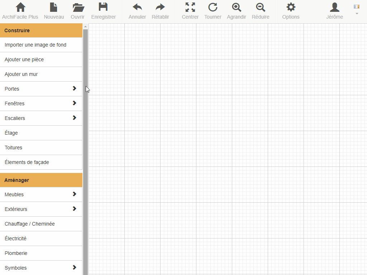Zoom in using the Agrandir magnifier
Image resolution: width=367 pixels, height=275 pixels.
click(x=236, y=11)
